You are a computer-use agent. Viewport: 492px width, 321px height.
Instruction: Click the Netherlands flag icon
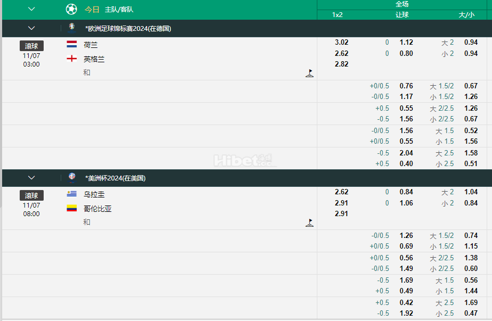coord(71,44)
